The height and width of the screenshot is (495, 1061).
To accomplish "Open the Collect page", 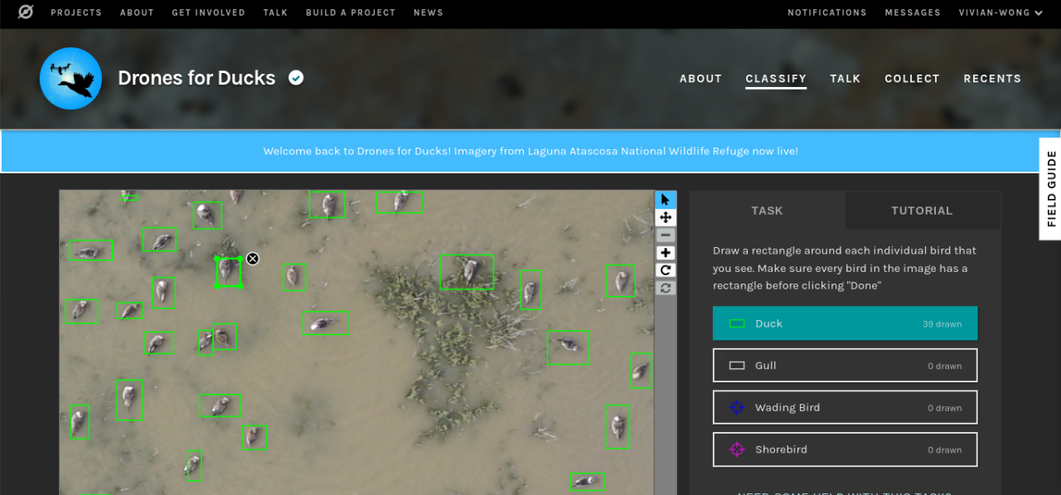I will point(912,79).
